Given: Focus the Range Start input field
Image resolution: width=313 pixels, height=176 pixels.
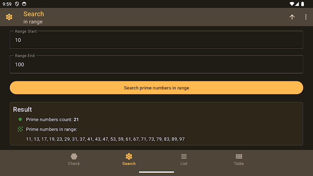Looking at the screenshot, I should pos(156,40).
